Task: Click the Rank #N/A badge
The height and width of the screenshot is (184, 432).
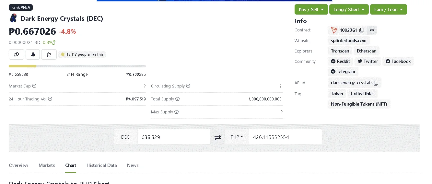Action: 21,7
